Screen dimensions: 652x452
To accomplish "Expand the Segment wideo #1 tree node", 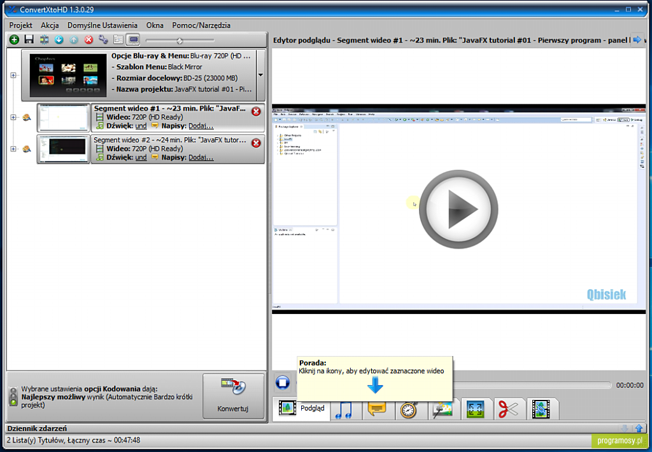I will 13,118.
